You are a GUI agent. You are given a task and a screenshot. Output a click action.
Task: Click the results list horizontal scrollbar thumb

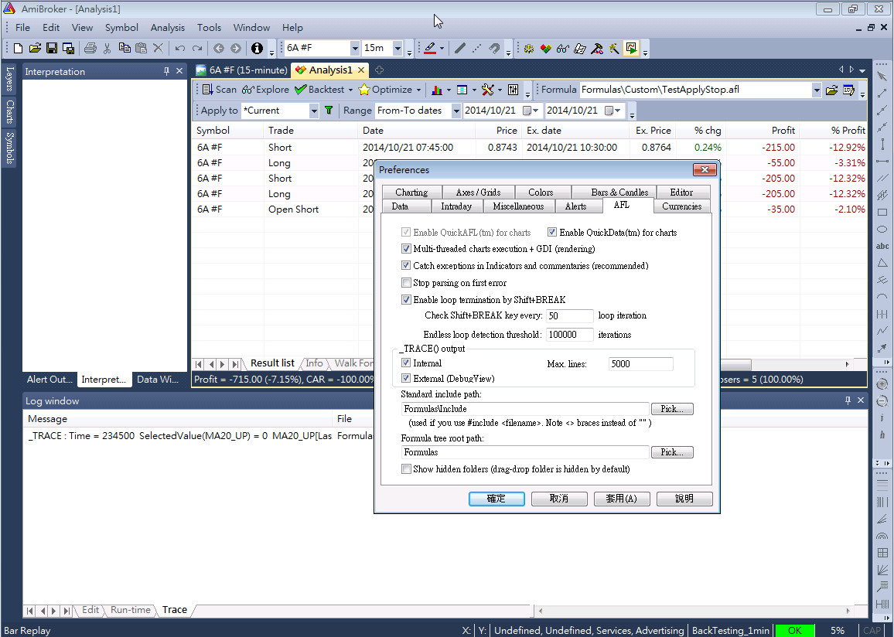[735, 364]
